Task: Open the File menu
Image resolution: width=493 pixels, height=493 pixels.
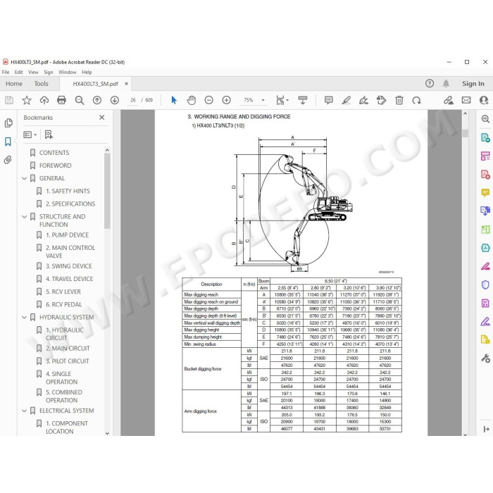Action: (6, 72)
